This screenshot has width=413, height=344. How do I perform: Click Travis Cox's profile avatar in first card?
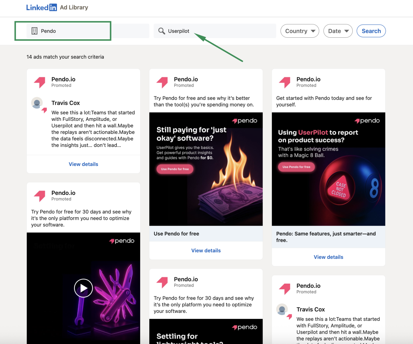point(37,103)
